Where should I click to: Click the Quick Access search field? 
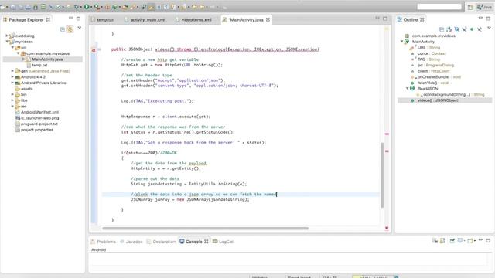[x=439, y=7]
